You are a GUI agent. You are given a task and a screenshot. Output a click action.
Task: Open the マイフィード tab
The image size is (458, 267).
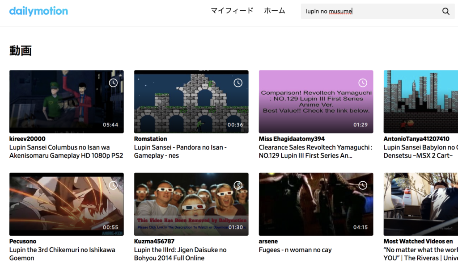coord(232,11)
